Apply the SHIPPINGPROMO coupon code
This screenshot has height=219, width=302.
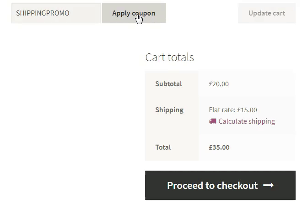(134, 13)
